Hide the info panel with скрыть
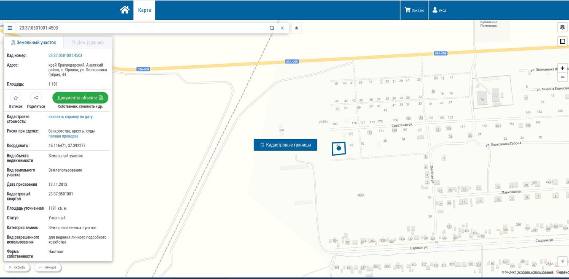 [x=17, y=267]
